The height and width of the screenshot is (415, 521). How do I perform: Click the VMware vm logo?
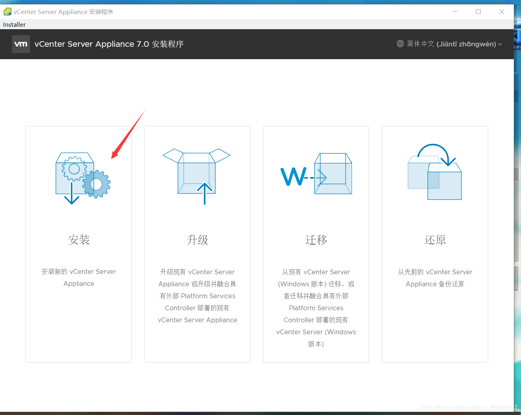pyautogui.click(x=21, y=44)
